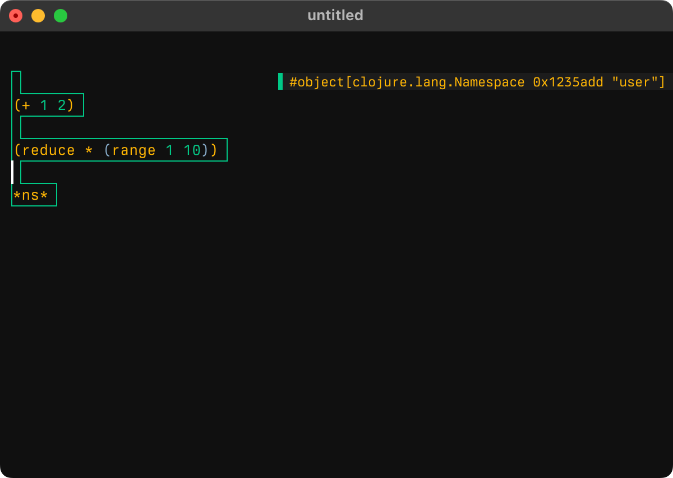Viewport: 673px width, 478px height.
Task: Click the word reduce in the second form
Action: [49, 150]
